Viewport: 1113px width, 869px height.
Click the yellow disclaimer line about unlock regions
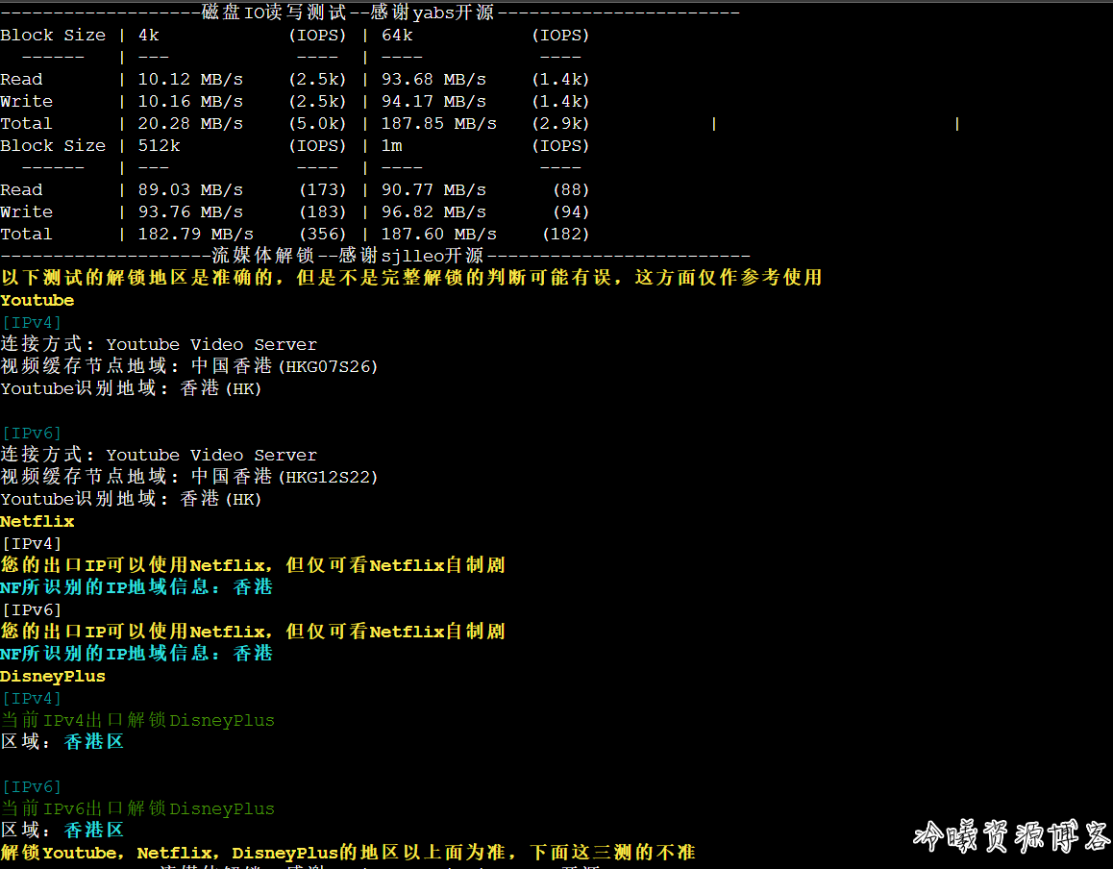point(411,278)
